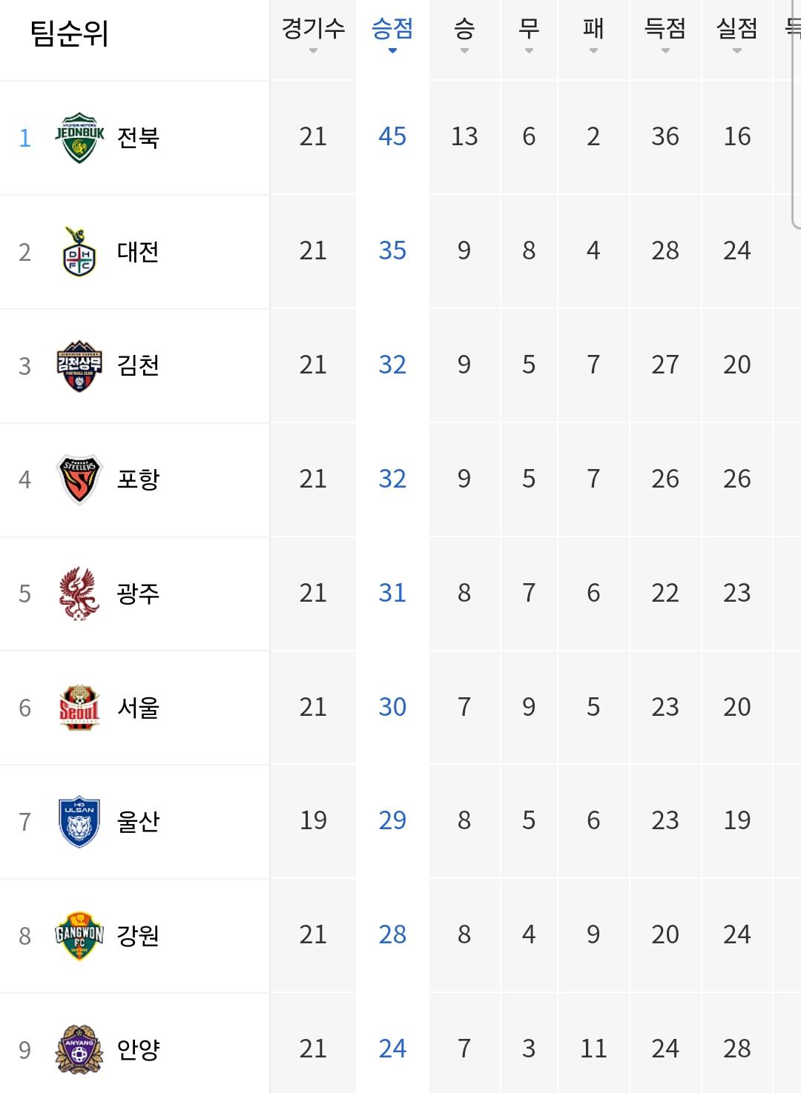Screen dimensions: 801x1093
Task: Tap the FC Seoul club emblem
Action: (x=79, y=708)
